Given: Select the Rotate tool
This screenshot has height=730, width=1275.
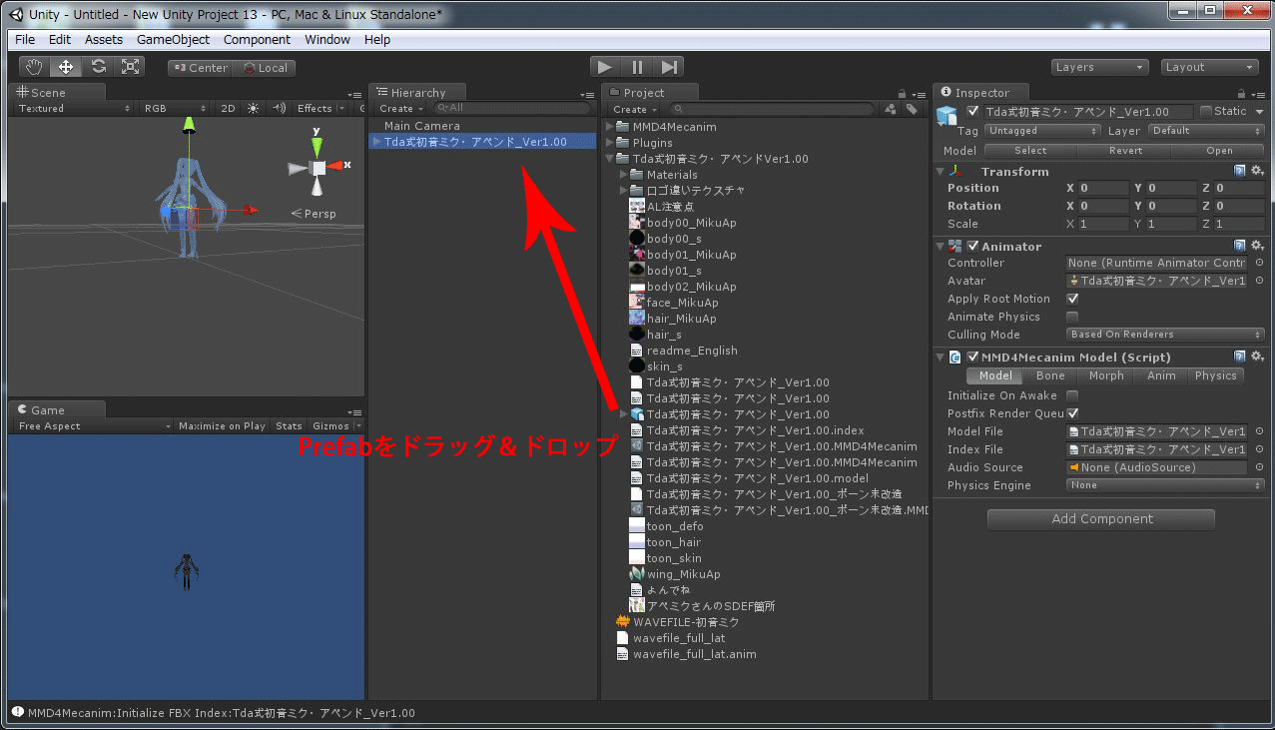Looking at the screenshot, I should click(x=98, y=65).
